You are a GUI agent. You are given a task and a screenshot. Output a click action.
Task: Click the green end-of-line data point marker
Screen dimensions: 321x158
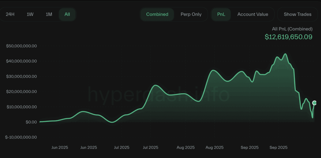point(315,103)
